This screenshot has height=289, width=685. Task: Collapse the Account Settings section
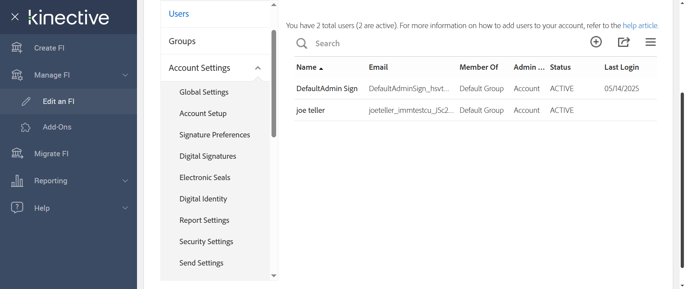[258, 68]
